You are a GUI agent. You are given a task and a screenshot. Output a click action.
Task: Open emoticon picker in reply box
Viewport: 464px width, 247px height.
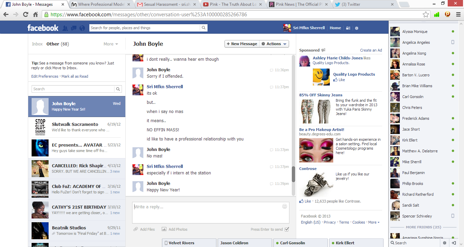[285, 206]
